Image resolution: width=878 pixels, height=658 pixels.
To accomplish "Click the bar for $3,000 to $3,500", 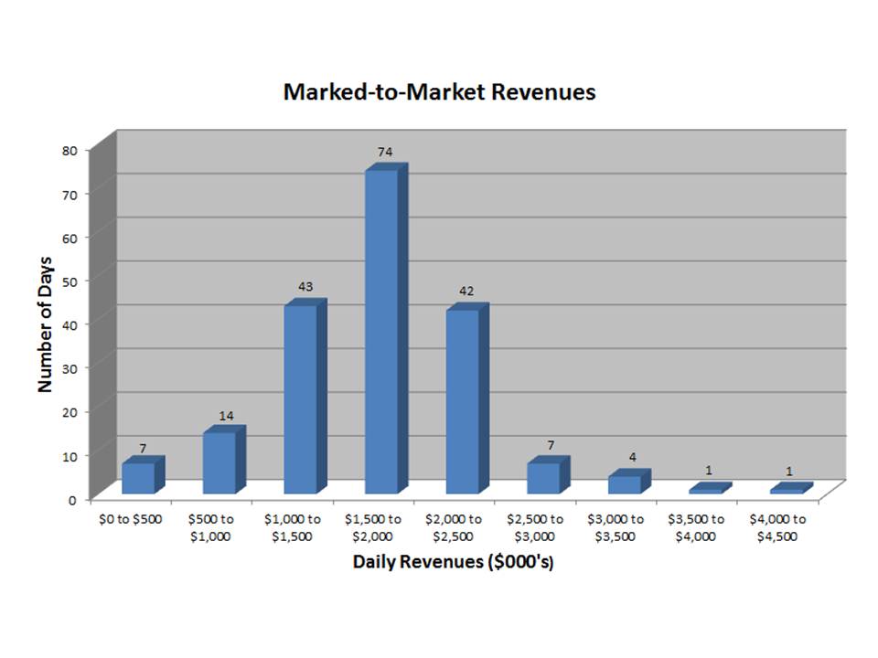I will [x=625, y=484].
